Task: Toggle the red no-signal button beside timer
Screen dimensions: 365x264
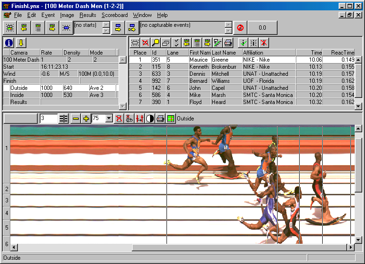Action: [240, 28]
